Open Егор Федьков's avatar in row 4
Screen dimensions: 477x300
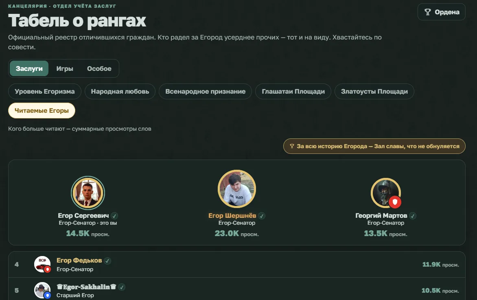tap(42, 264)
